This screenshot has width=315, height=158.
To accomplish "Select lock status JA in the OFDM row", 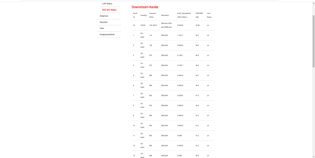I will 208,25.
